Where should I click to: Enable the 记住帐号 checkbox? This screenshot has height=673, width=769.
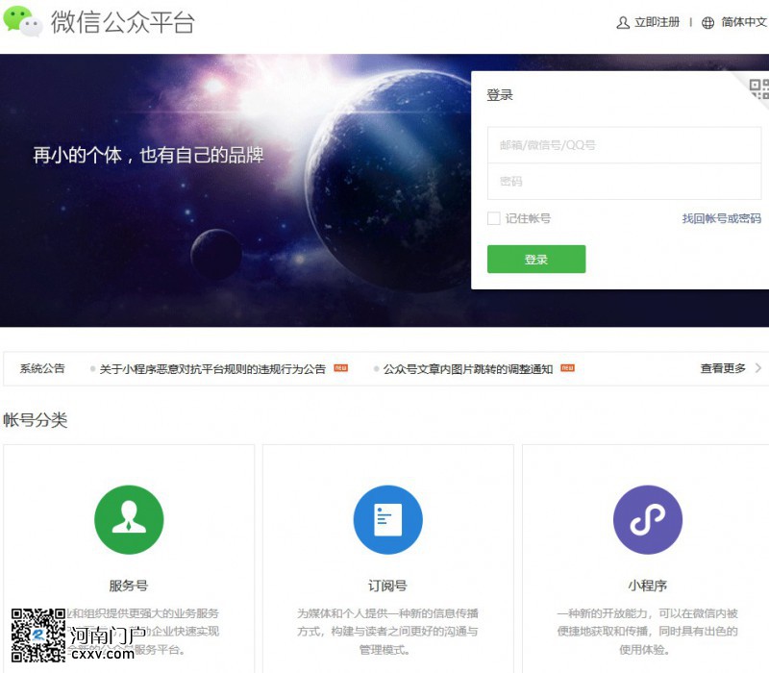tap(494, 218)
